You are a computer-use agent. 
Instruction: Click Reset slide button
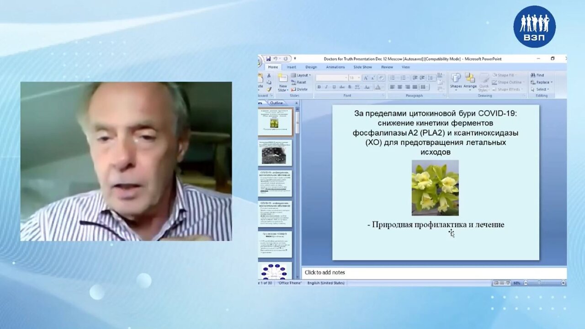click(x=298, y=82)
